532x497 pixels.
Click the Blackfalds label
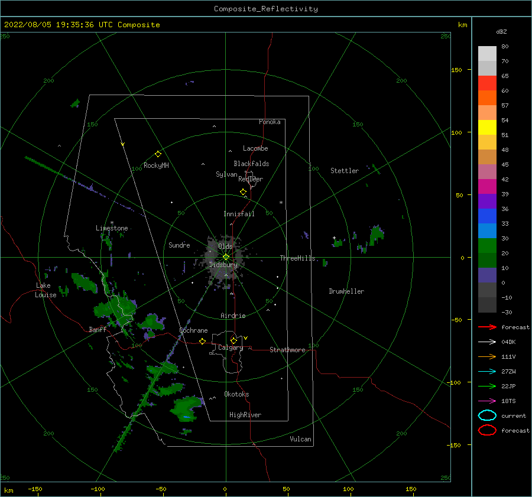[x=251, y=164]
